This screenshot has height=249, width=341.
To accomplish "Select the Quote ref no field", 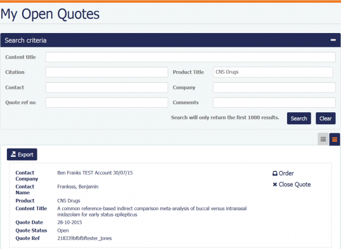I will click(106, 103).
